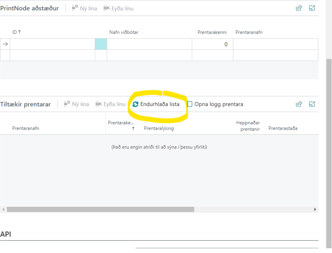Collapse the PrintNode aðstæður section heading
332x253 pixels.
point(29,8)
